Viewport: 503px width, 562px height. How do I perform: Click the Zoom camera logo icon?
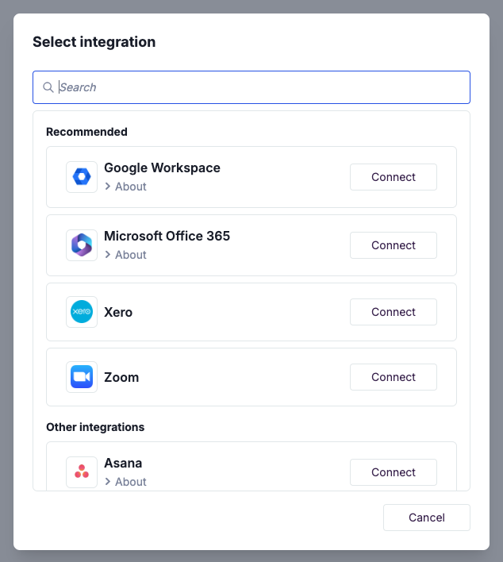coord(82,377)
